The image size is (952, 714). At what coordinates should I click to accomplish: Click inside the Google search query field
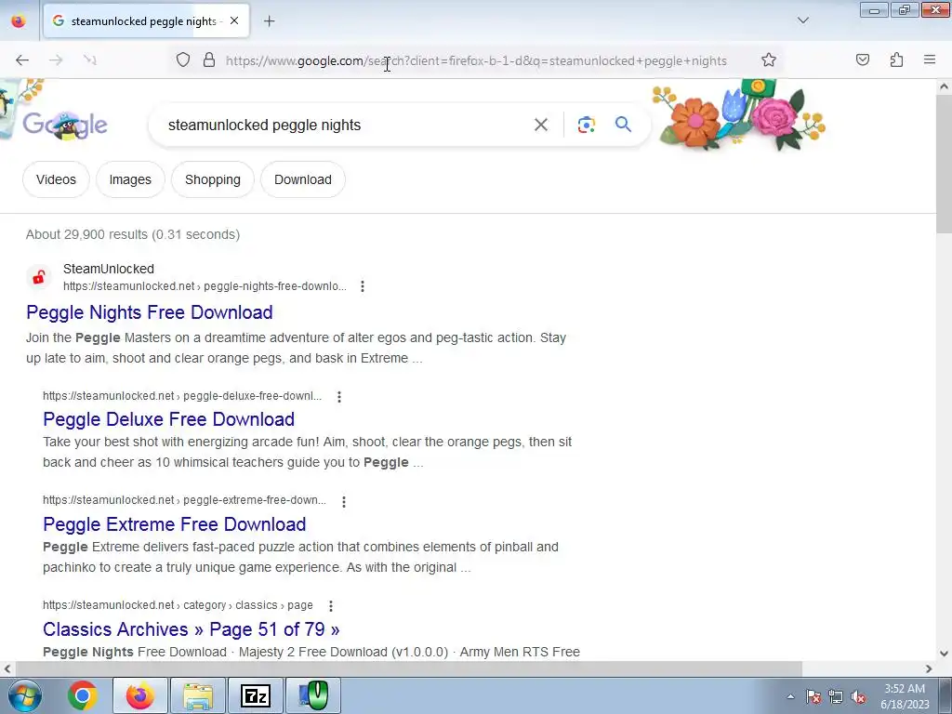click(346, 125)
